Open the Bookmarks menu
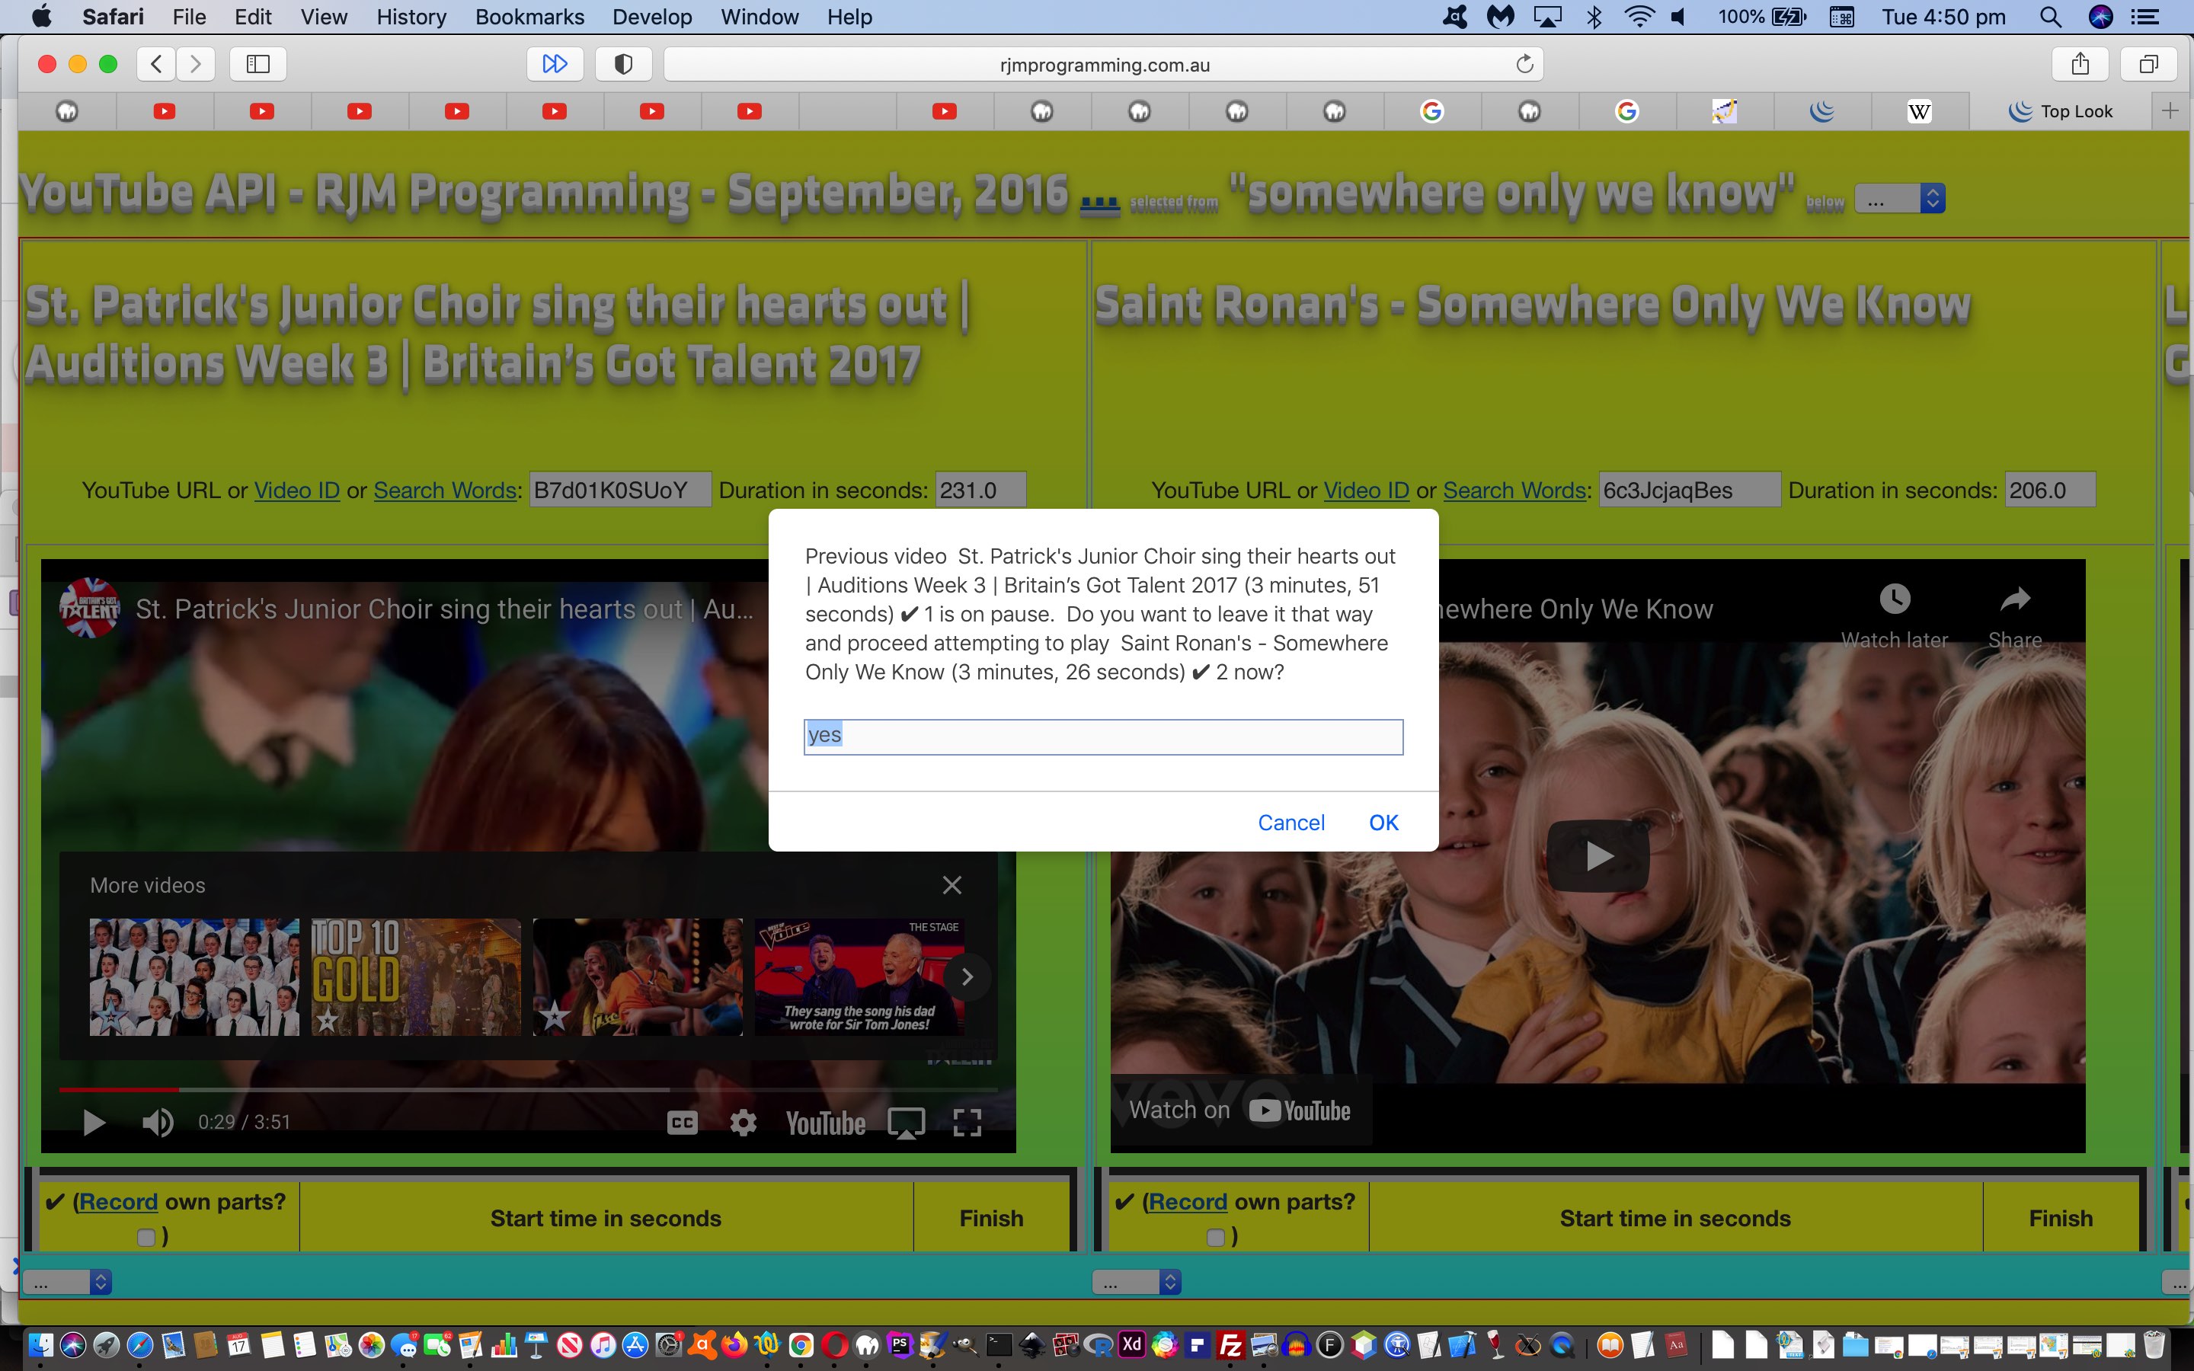The width and height of the screenshot is (2194, 1371). coord(529,16)
